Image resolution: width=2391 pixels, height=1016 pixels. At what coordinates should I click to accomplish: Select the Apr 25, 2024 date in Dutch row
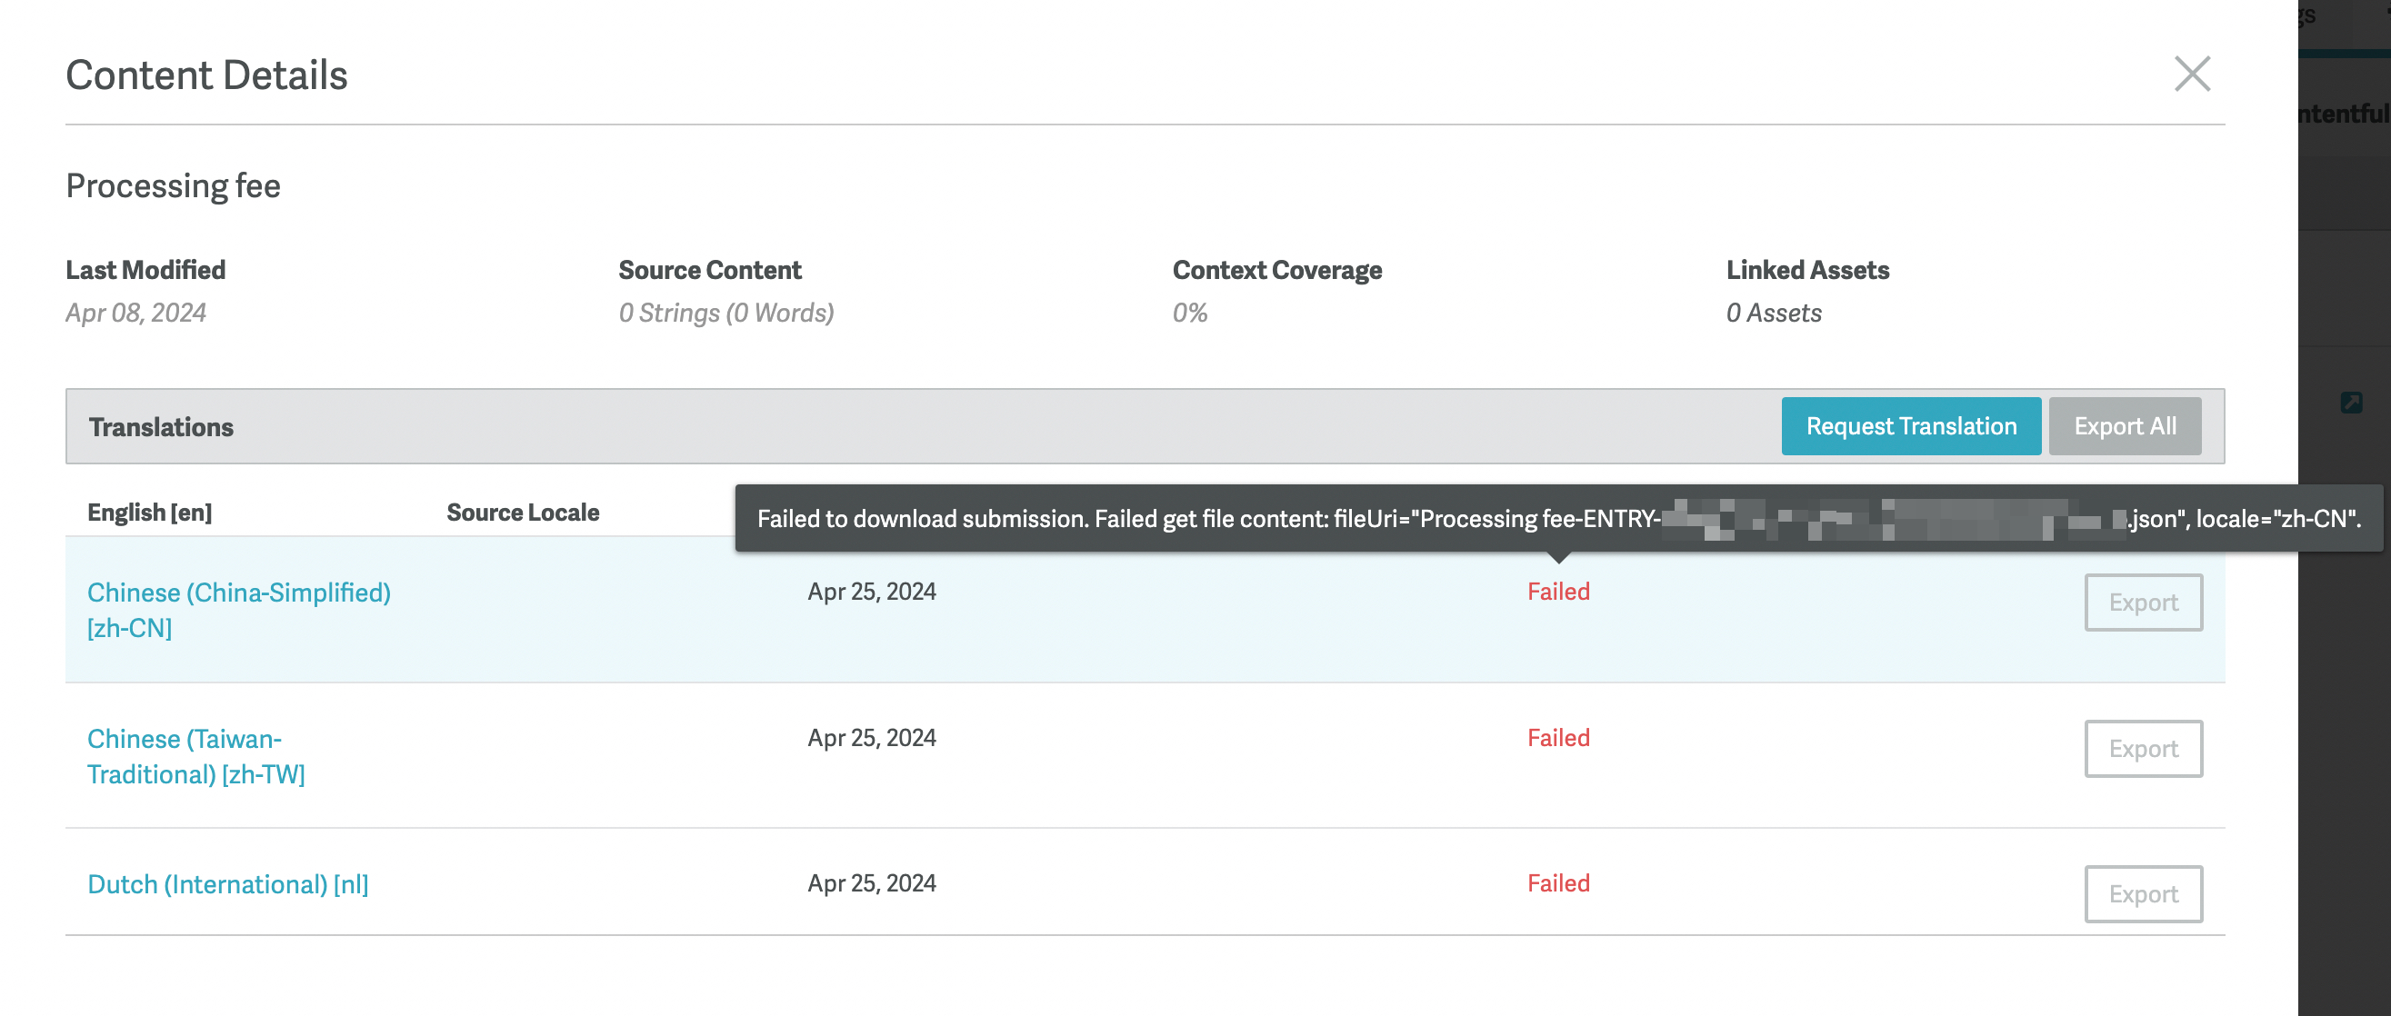pos(871,882)
